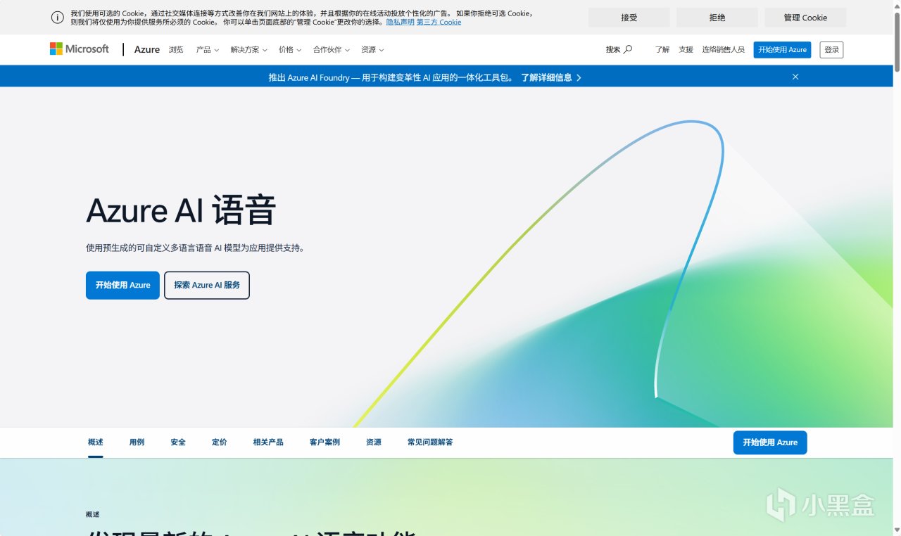Click the 使用预生成的可自定义多语言语音 description text

[195, 248]
